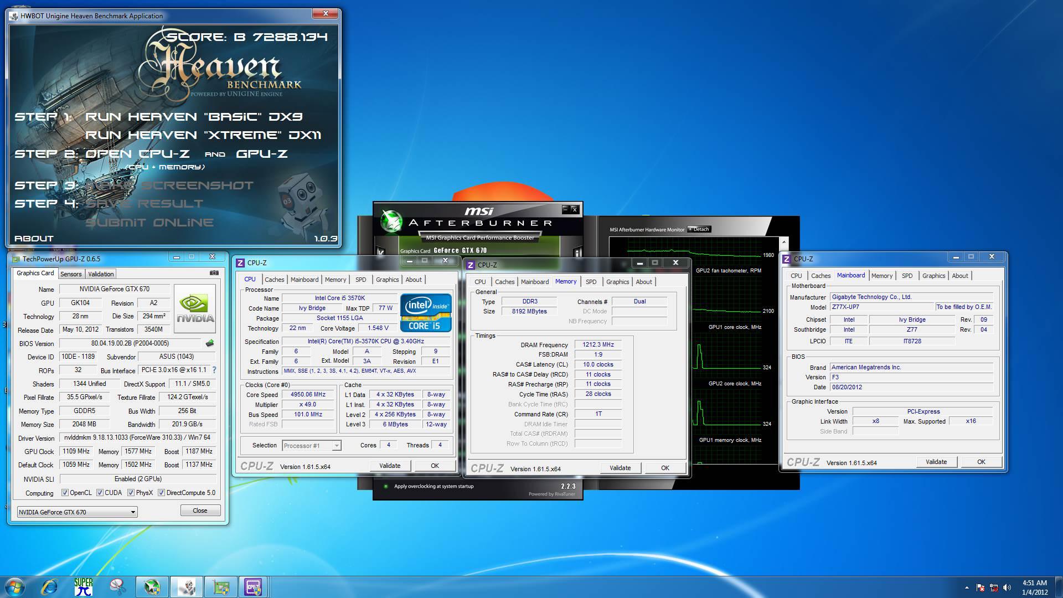The image size is (1063, 598).
Task: Open the network status tray icon
Action: click(x=994, y=587)
